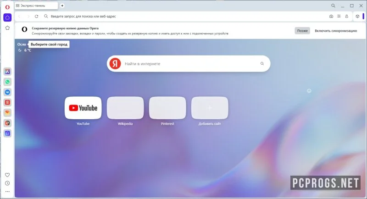Screen dimensions: 367x199
Task: Click the Yandex logo in search box
Action: (115, 64)
